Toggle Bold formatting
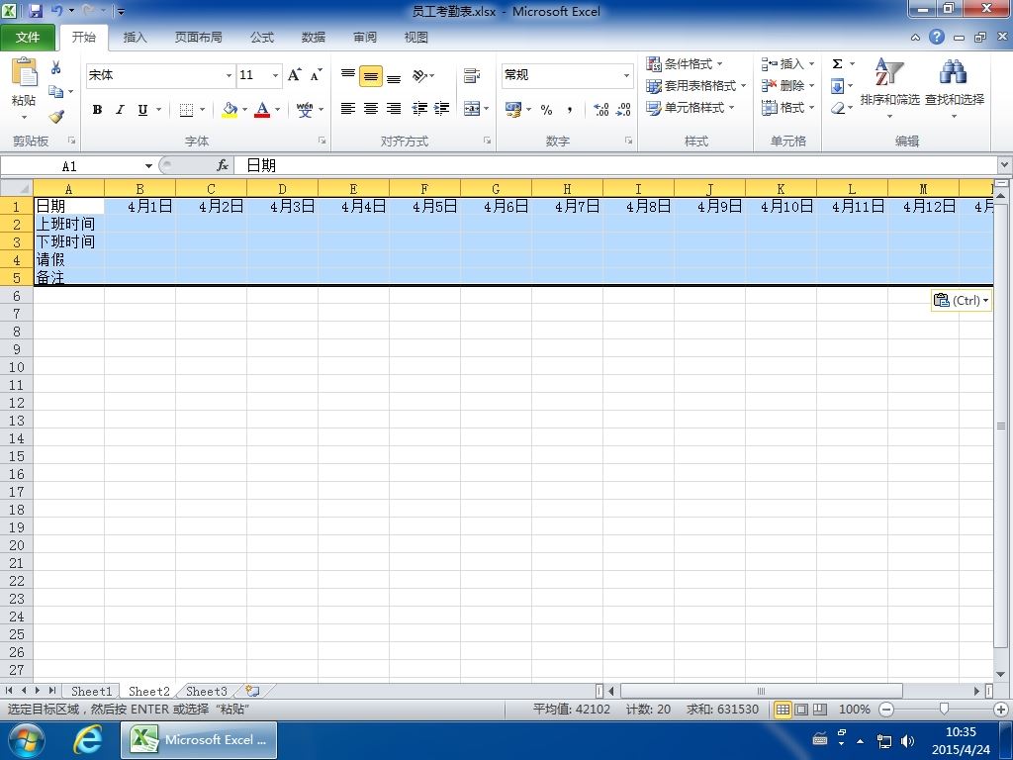The image size is (1013, 760). [x=97, y=110]
